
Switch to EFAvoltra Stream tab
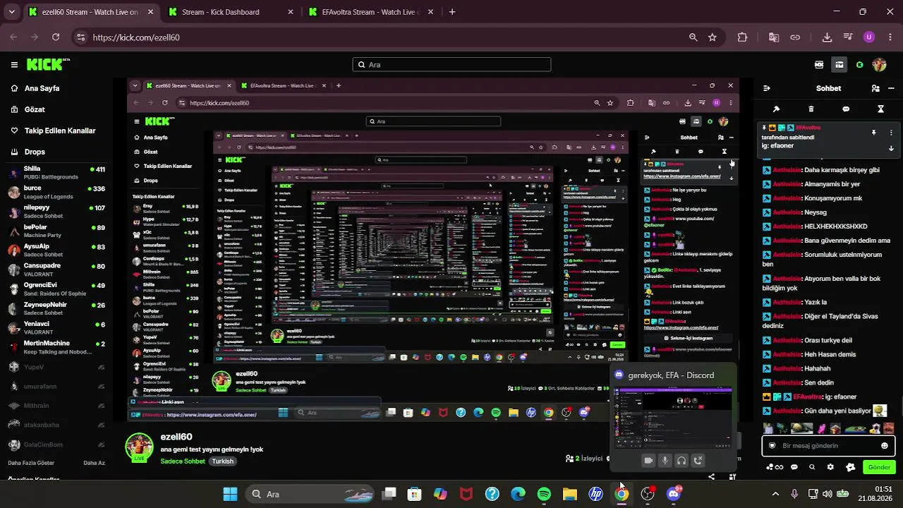370,12
